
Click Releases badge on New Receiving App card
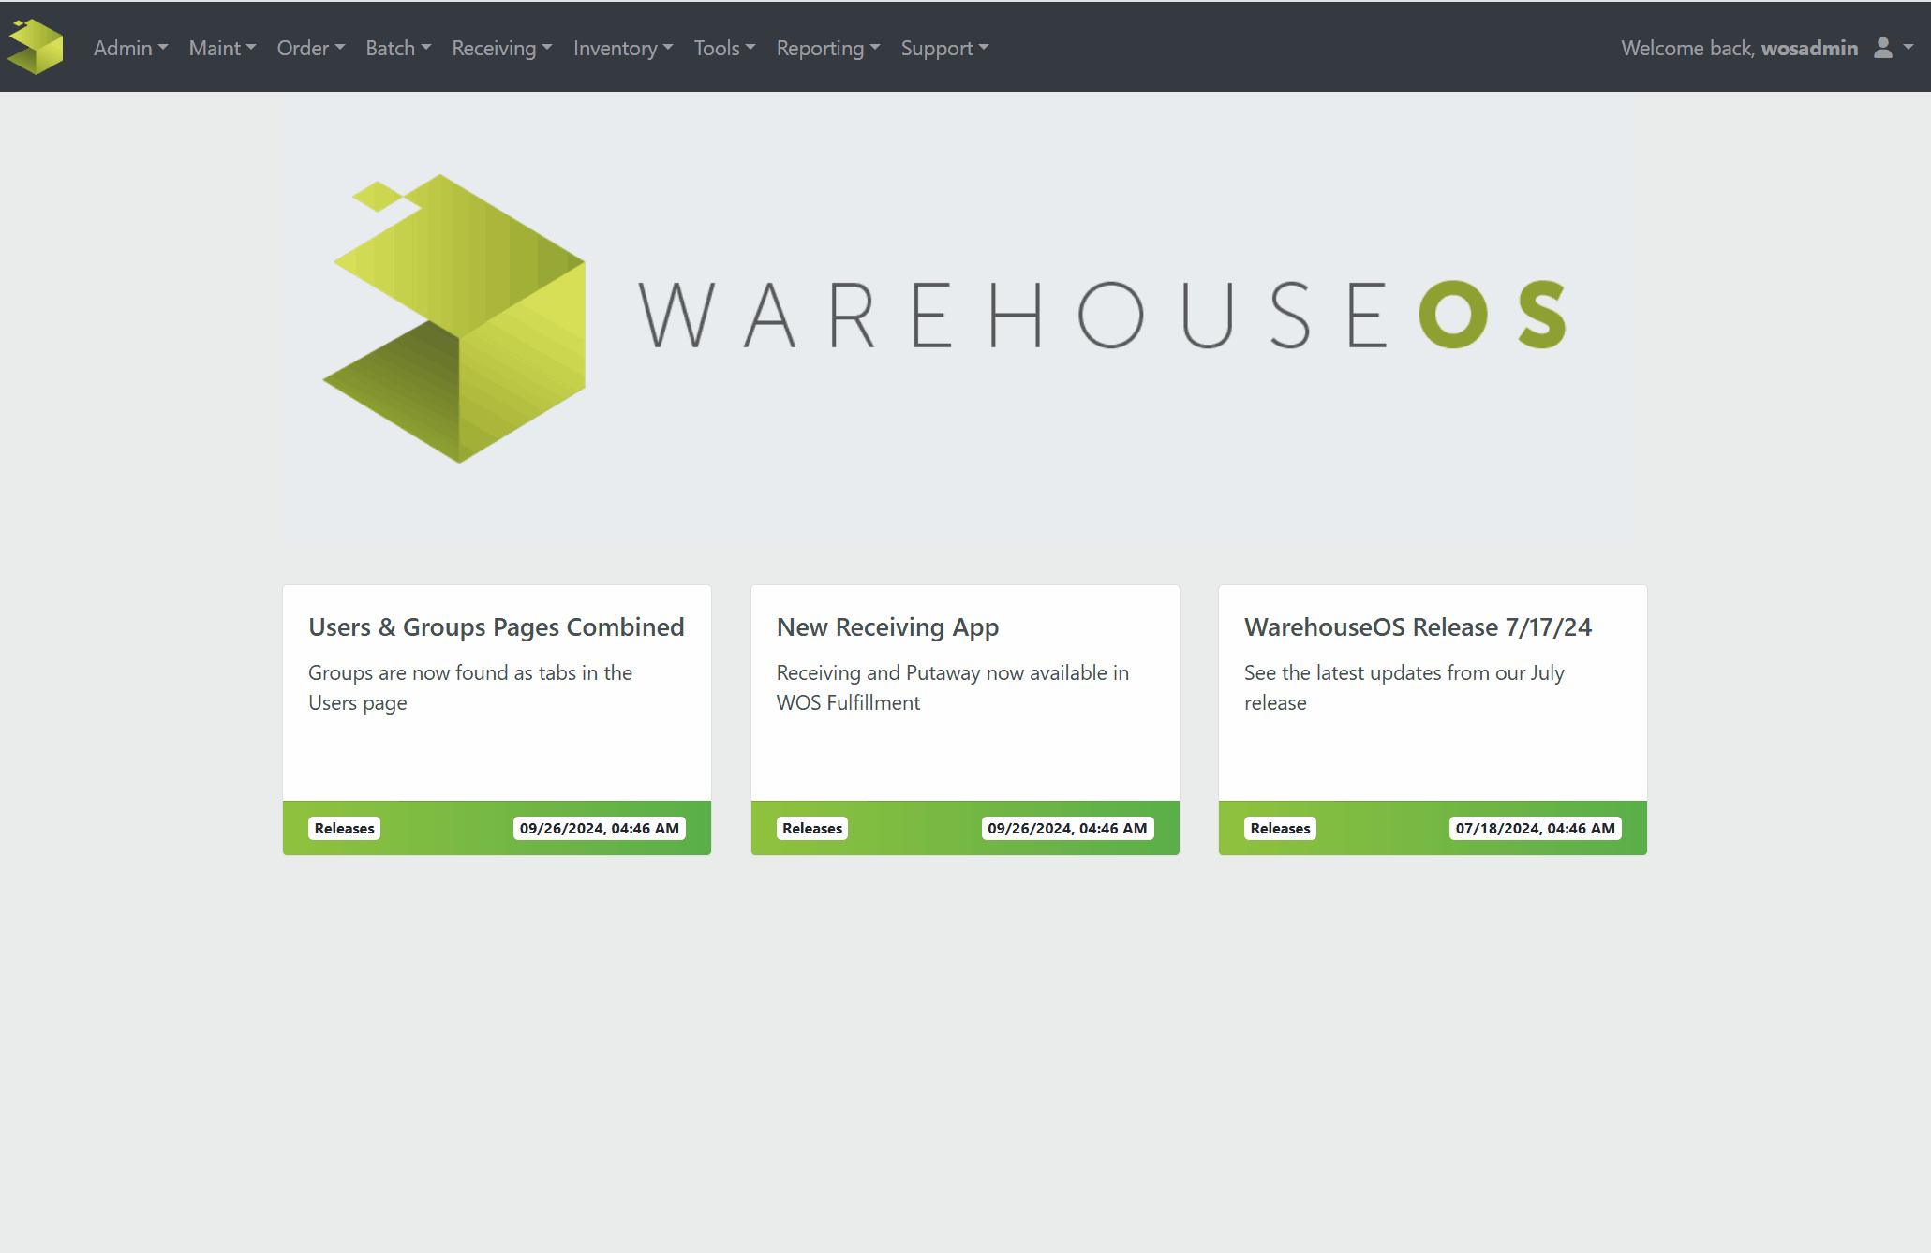pos(812,828)
